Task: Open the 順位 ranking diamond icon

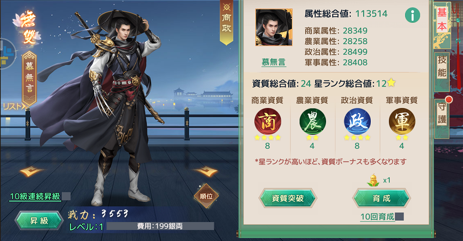Action: [206, 196]
